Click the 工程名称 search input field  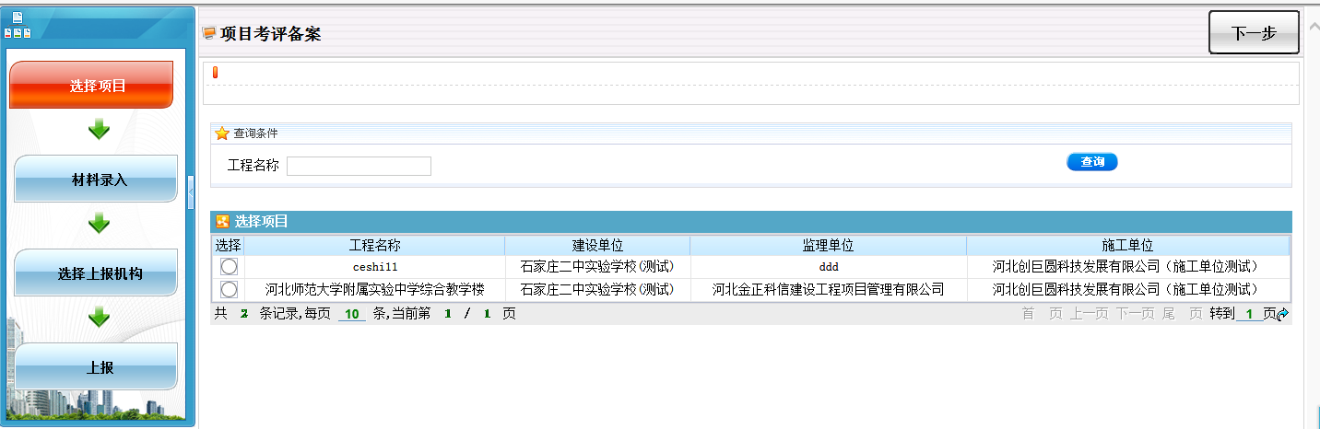click(359, 166)
